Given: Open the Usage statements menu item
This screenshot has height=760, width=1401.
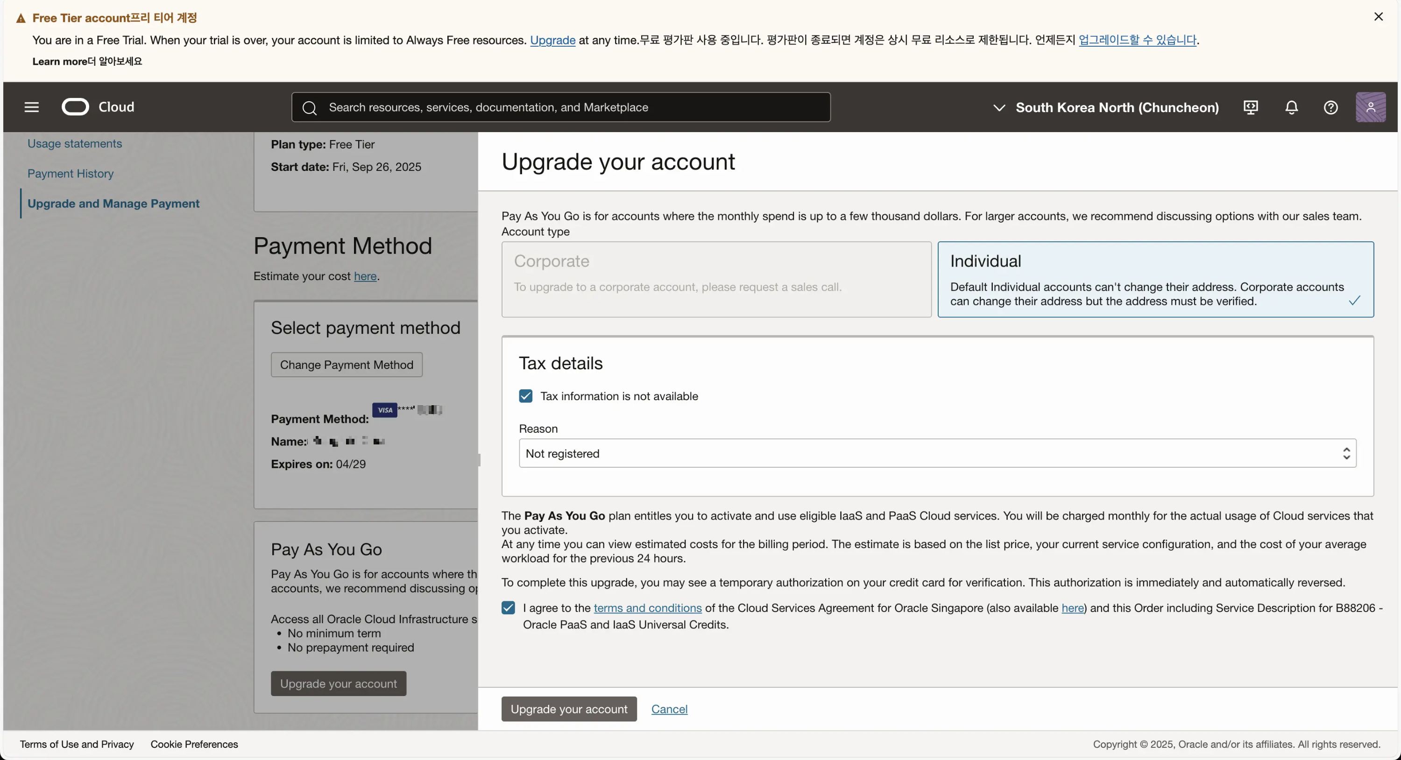Looking at the screenshot, I should [75, 143].
